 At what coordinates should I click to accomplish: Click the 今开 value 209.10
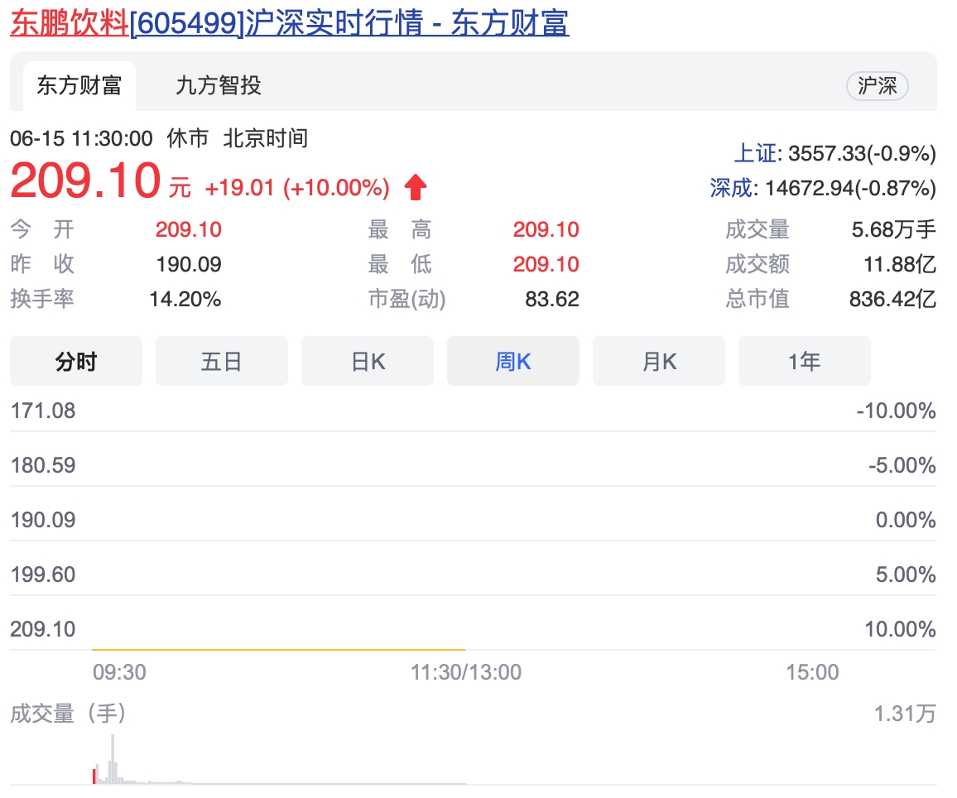pyautogui.click(x=189, y=229)
